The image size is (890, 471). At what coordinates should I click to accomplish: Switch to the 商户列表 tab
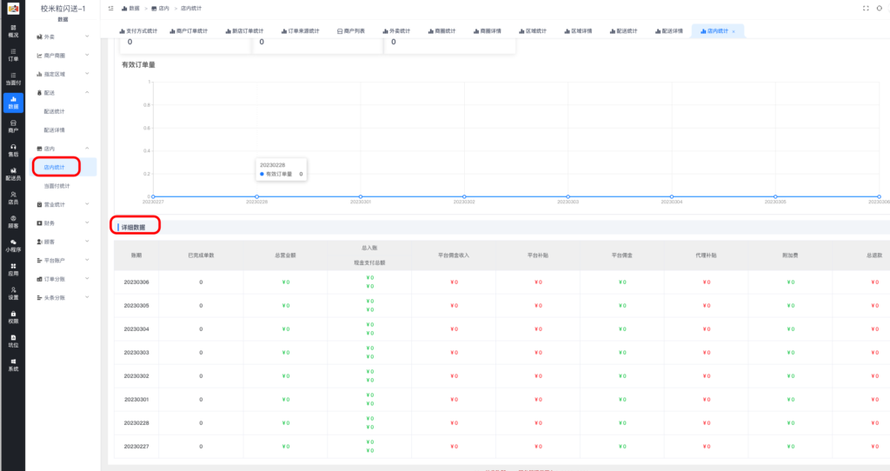coord(350,30)
